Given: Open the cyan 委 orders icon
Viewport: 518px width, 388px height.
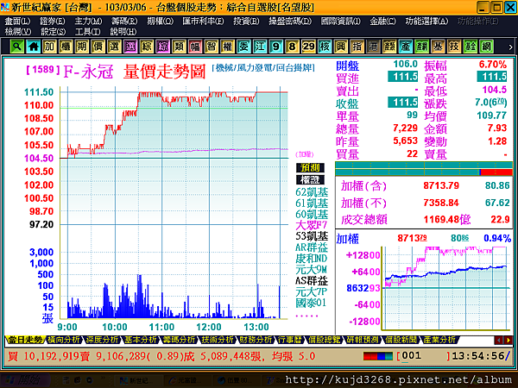Looking at the screenshot, I should [243, 47].
